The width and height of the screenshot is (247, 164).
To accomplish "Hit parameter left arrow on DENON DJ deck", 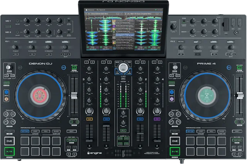I will [x=69, y=154].
